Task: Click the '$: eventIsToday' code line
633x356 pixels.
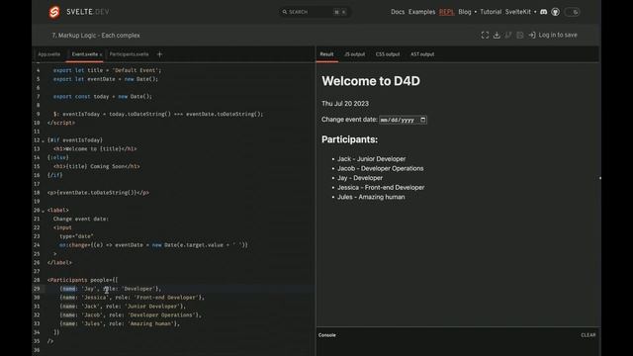Action: tap(158, 115)
